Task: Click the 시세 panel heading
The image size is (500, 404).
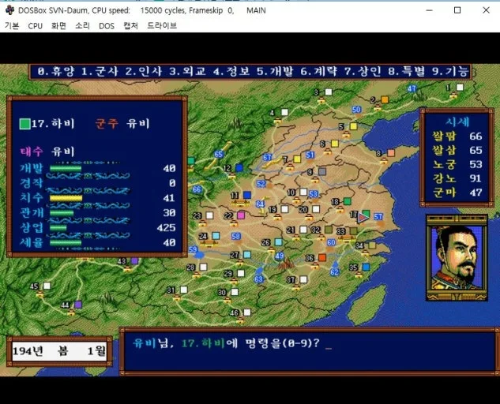Action: 457,122
